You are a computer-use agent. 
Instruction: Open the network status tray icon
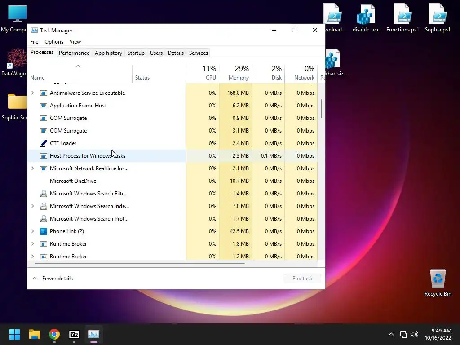pos(404,334)
